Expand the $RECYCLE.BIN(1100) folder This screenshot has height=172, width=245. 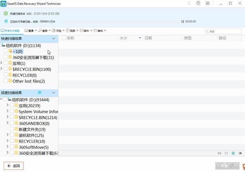point(1,68)
